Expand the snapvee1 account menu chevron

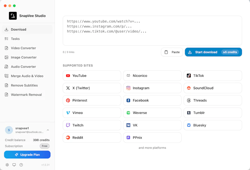(48, 130)
